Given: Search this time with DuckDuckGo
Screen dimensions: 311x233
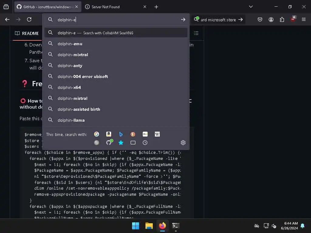Looking at the screenshot, I should 133,134.
